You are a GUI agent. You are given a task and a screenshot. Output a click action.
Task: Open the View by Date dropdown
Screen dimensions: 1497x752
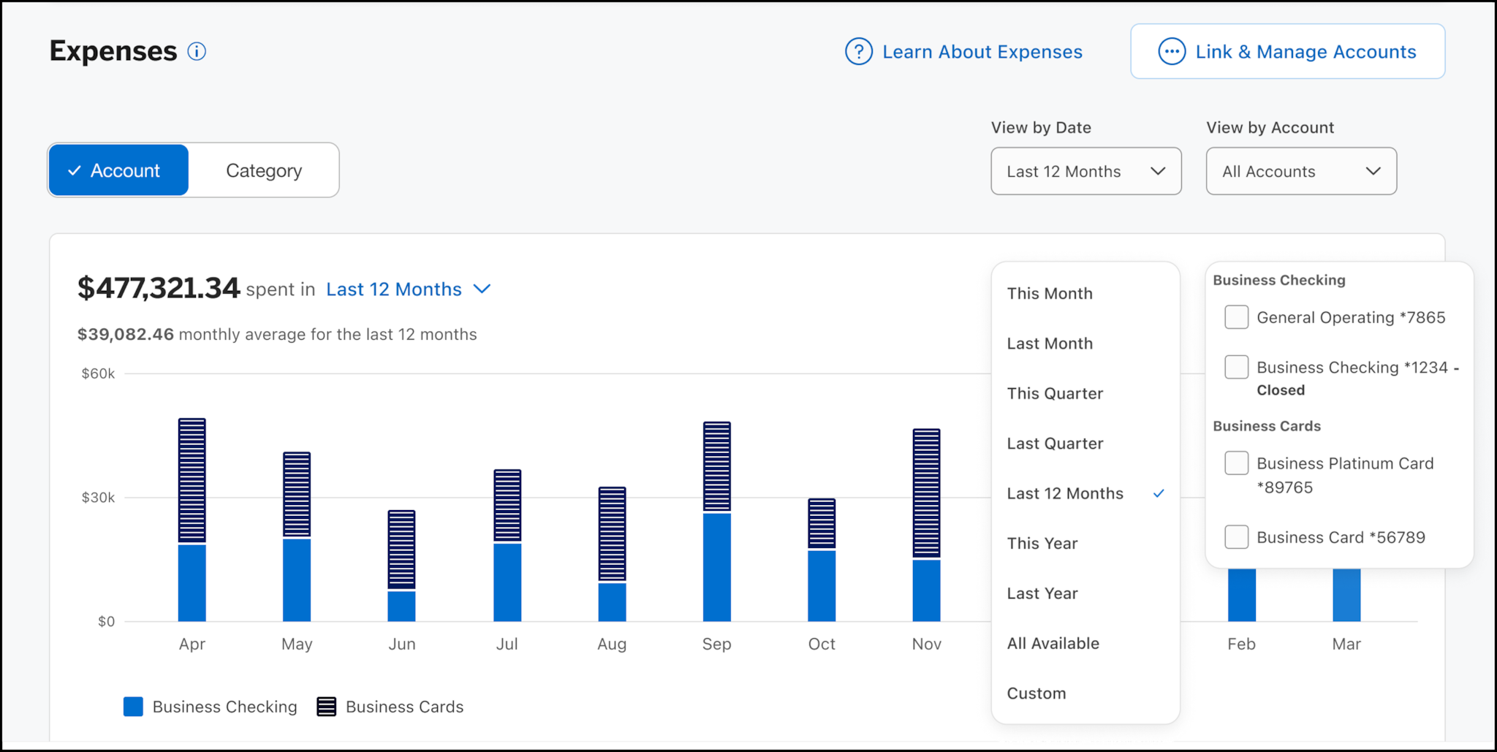point(1085,171)
